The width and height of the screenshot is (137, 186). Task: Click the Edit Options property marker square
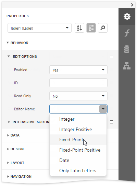(x=111, y=57)
